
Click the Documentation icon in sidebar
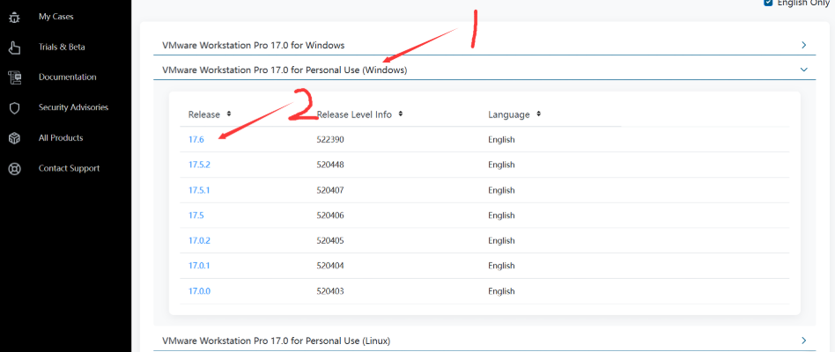tap(14, 77)
